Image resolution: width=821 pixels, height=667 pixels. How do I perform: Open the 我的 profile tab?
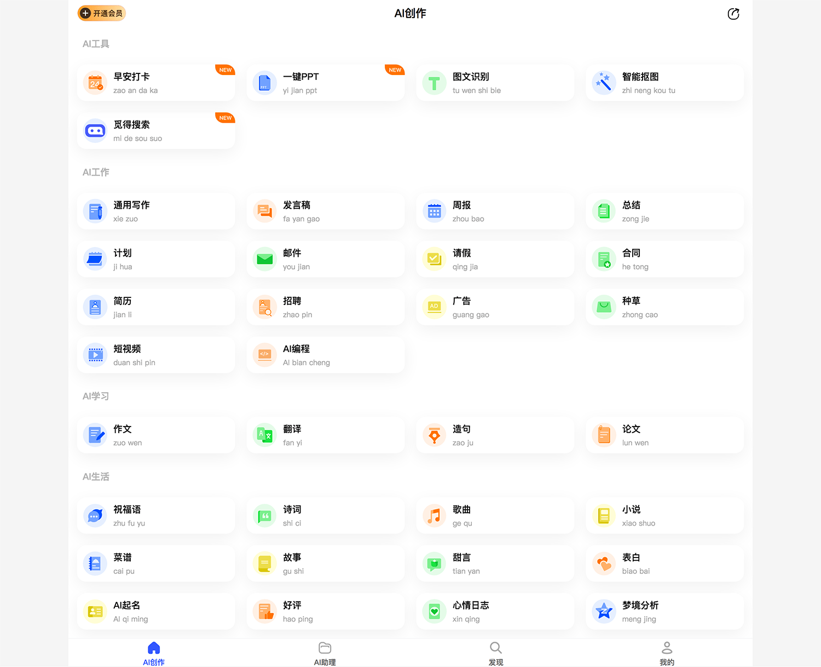point(667,653)
